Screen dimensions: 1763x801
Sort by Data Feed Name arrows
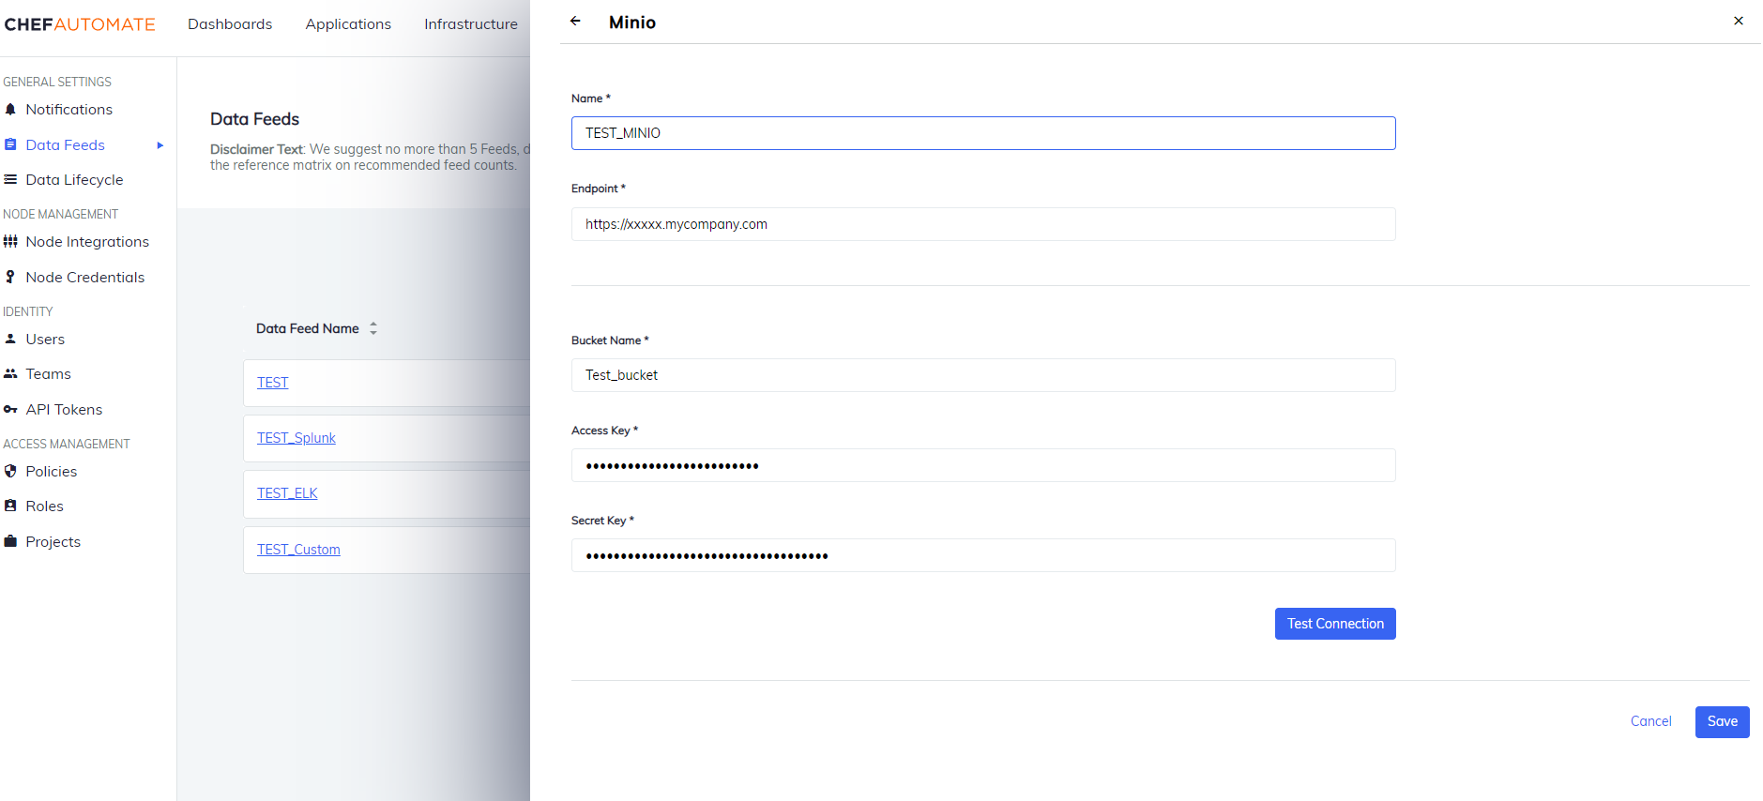(373, 328)
